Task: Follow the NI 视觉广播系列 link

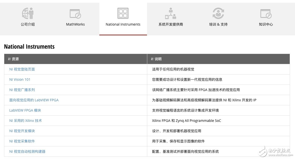Action: [x=22, y=90]
